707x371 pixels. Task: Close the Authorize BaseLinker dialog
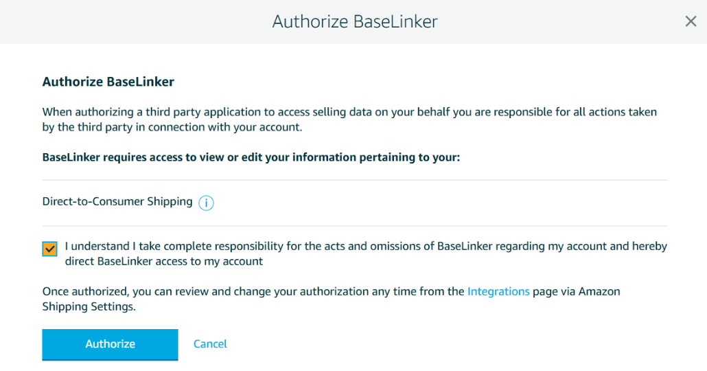tap(691, 21)
